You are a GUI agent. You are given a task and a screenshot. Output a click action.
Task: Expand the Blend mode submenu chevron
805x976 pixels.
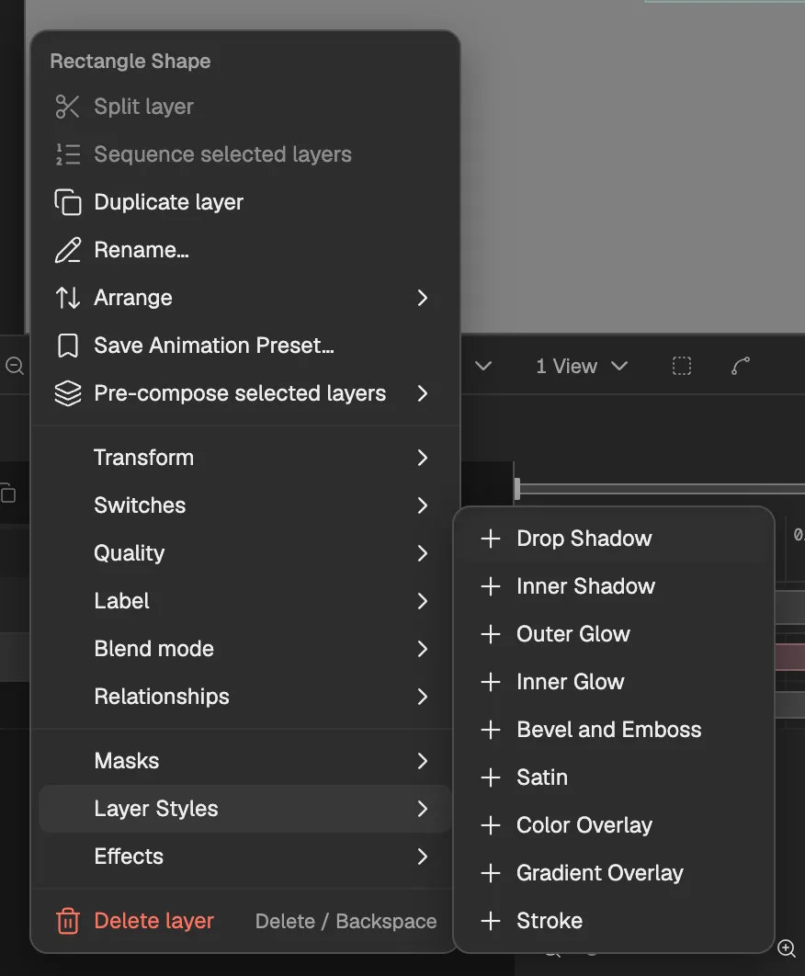click(x=423, y=649)
